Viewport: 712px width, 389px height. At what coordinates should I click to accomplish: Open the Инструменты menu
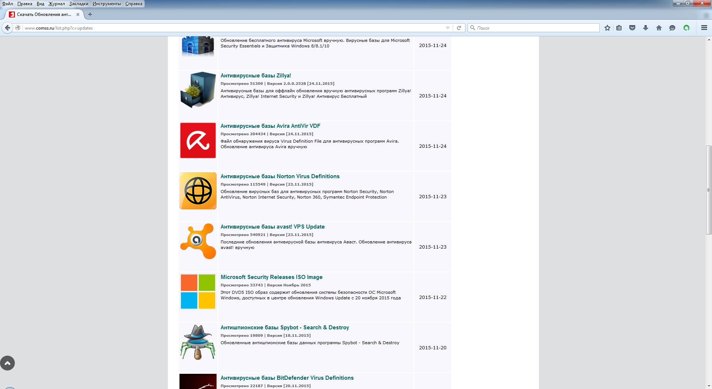coord(106,4)
